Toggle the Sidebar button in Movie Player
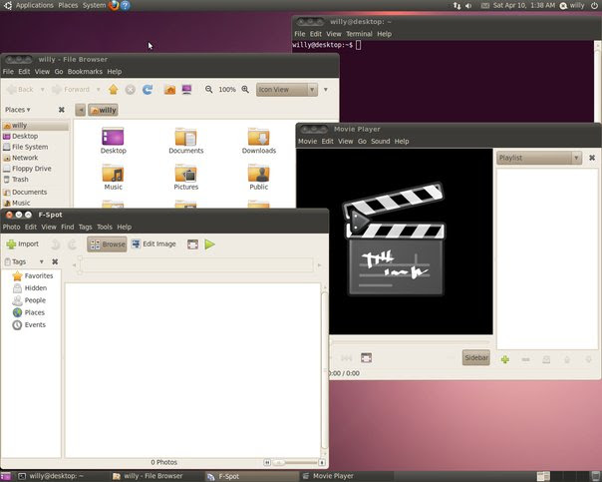Viewport: 602px width, 482px height. 476,357
